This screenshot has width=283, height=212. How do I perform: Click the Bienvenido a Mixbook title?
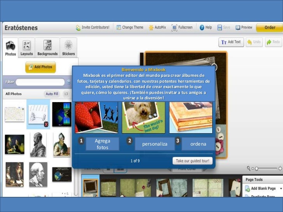(x=143, y=70)
